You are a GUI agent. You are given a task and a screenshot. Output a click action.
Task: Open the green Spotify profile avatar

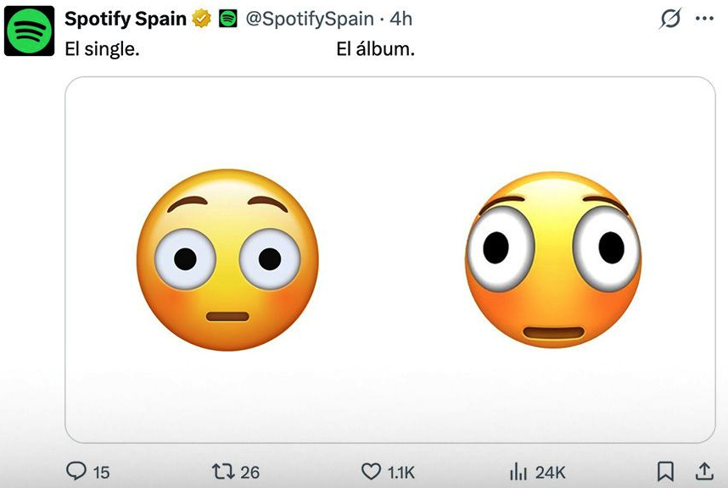[29, 31]
